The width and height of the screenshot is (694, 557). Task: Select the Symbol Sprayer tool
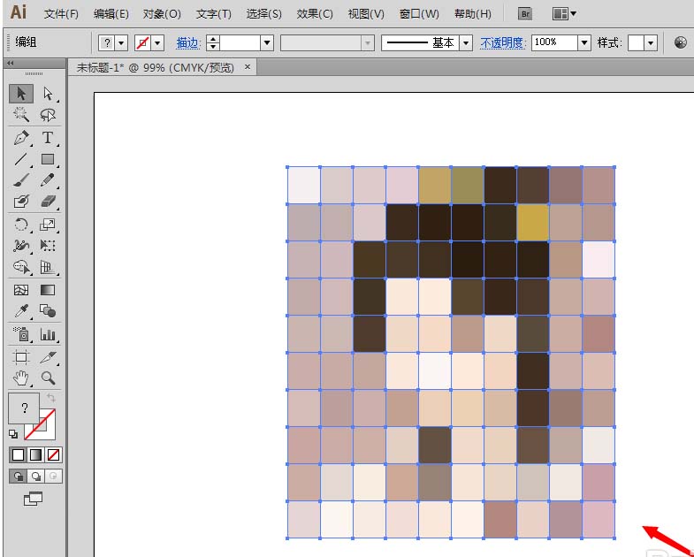coord(21,334)
